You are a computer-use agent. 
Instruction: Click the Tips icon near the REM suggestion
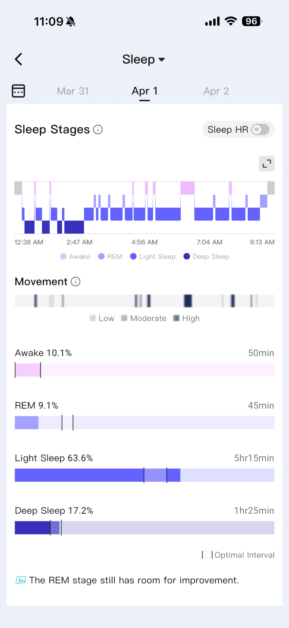(x=21, y=580)
